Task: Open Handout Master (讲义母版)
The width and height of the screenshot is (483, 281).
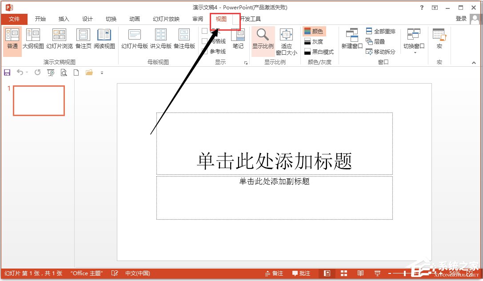Action: tap(161, 39)
